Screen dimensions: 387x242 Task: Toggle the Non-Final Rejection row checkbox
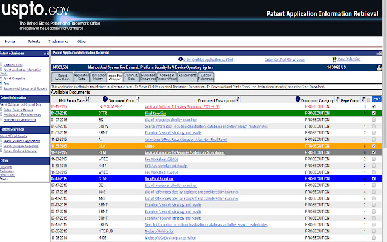tap(374, 178)
